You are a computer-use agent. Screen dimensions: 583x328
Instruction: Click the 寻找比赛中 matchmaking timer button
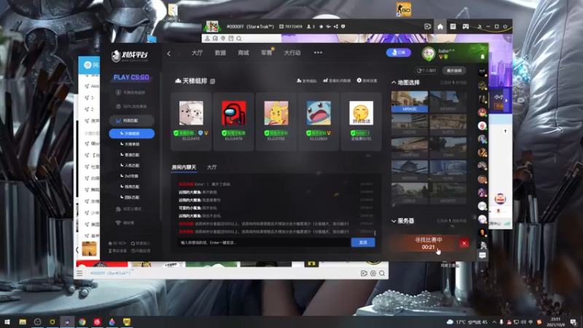click(429, 243)
